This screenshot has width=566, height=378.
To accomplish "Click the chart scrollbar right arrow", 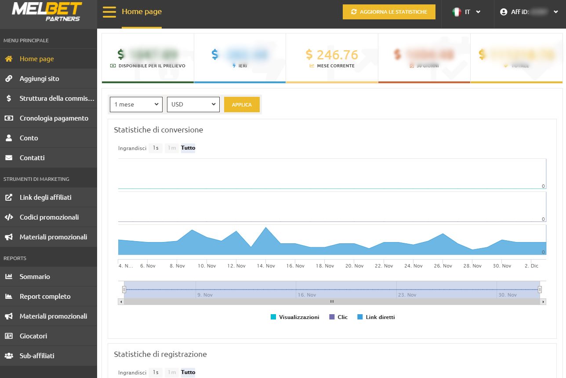I will [x=543, y=301].
